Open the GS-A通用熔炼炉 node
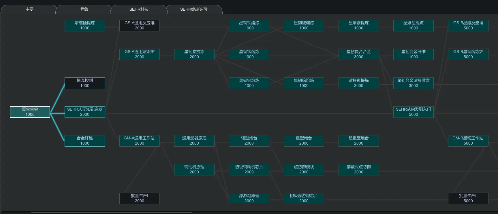 [140, 54]
